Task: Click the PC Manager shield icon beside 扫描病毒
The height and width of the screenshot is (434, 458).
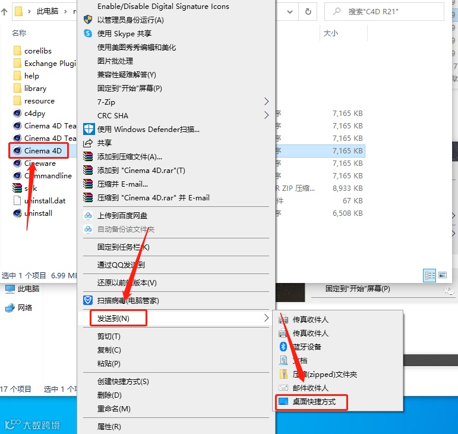Action: (x=88, y=300)
